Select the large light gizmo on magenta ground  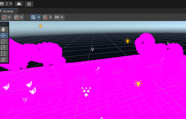coord(138,84)
